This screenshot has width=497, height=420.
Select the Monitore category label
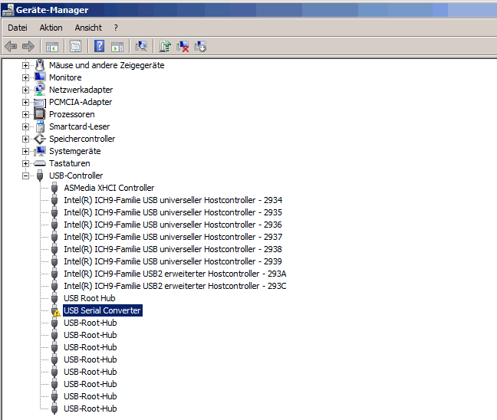[x=65, y=77]
